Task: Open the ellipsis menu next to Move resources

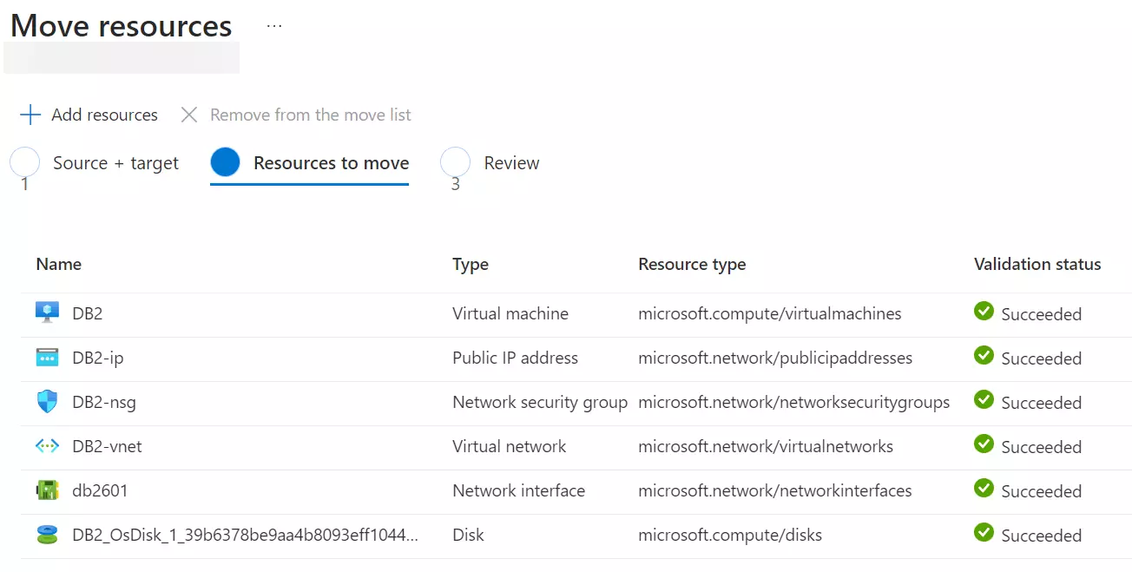Action: pos(274,26)
